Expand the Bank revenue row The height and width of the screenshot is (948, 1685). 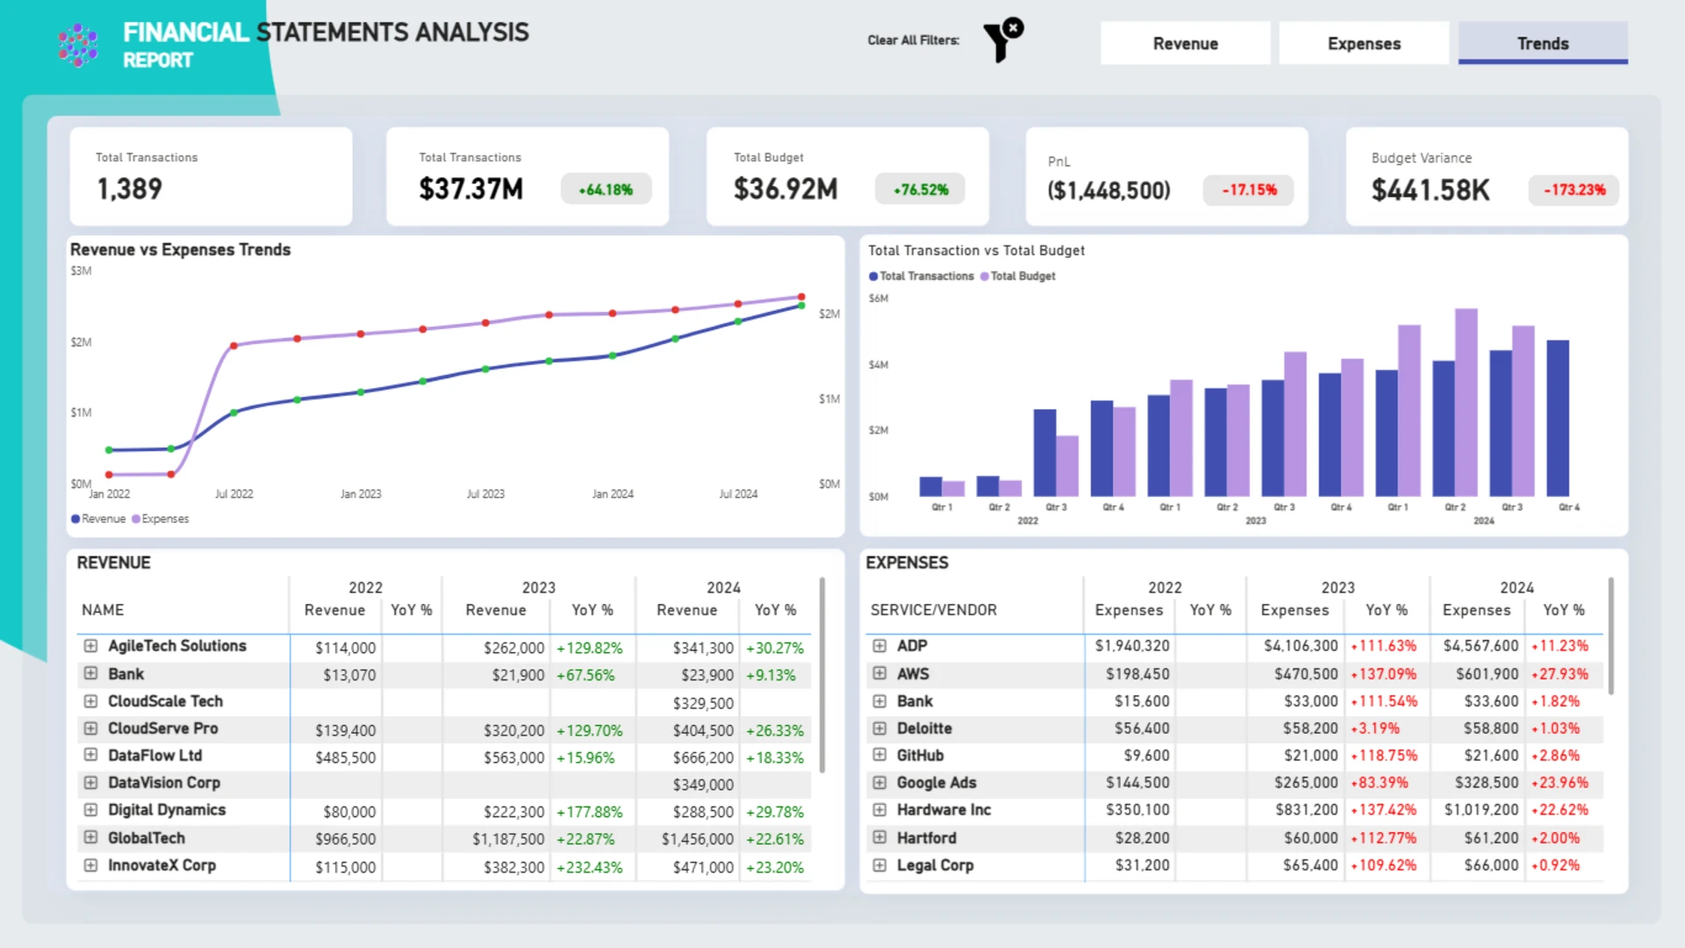coord(90,673)
